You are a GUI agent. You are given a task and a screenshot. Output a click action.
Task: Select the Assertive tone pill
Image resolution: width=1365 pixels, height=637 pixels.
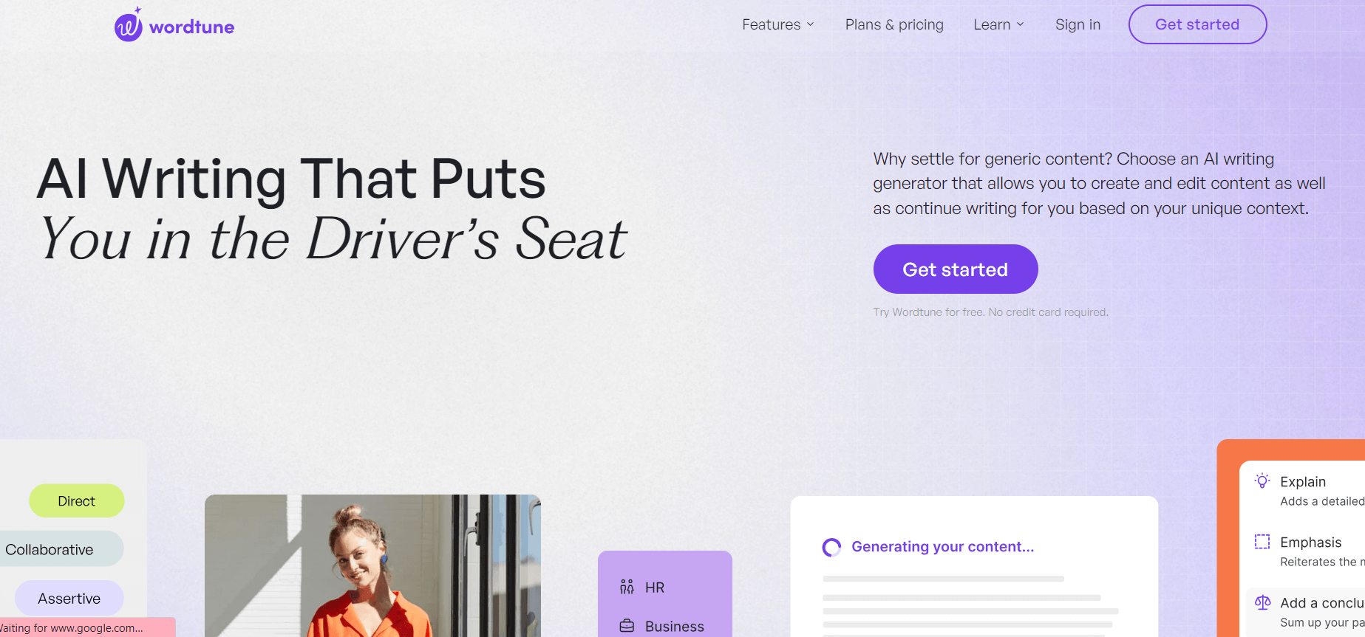(x=69, y=599)
